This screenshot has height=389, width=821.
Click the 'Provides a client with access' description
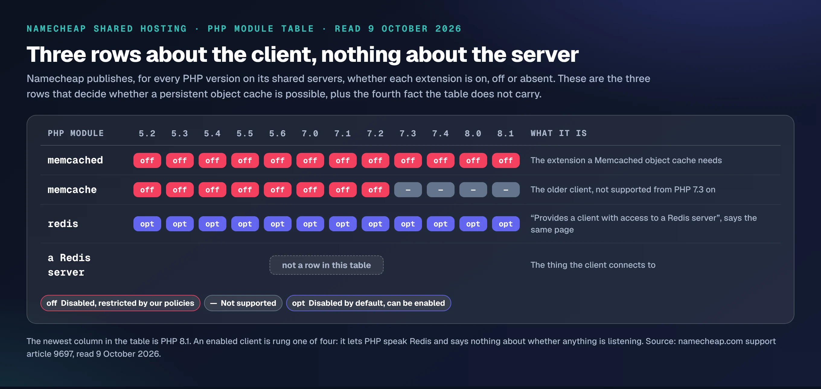pos(644,224)
